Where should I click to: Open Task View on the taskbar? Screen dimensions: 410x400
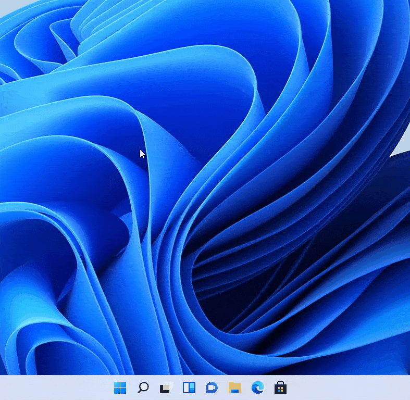coord(166,387)
